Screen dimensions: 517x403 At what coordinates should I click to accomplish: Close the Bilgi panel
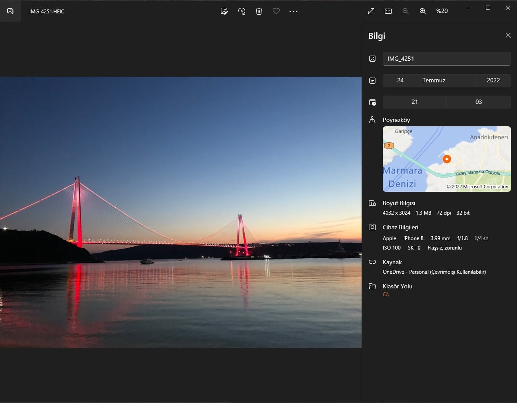(x=508, y=35)
